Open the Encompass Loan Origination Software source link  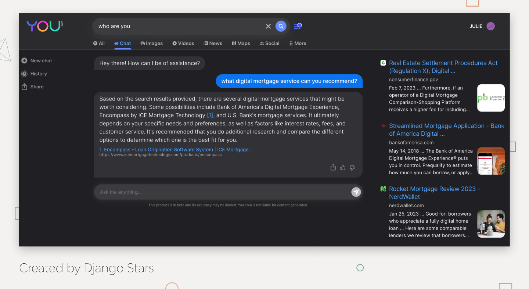coord(177,150)
